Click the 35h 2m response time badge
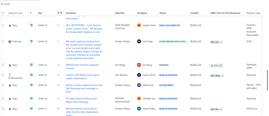 (x=216, y=42)
